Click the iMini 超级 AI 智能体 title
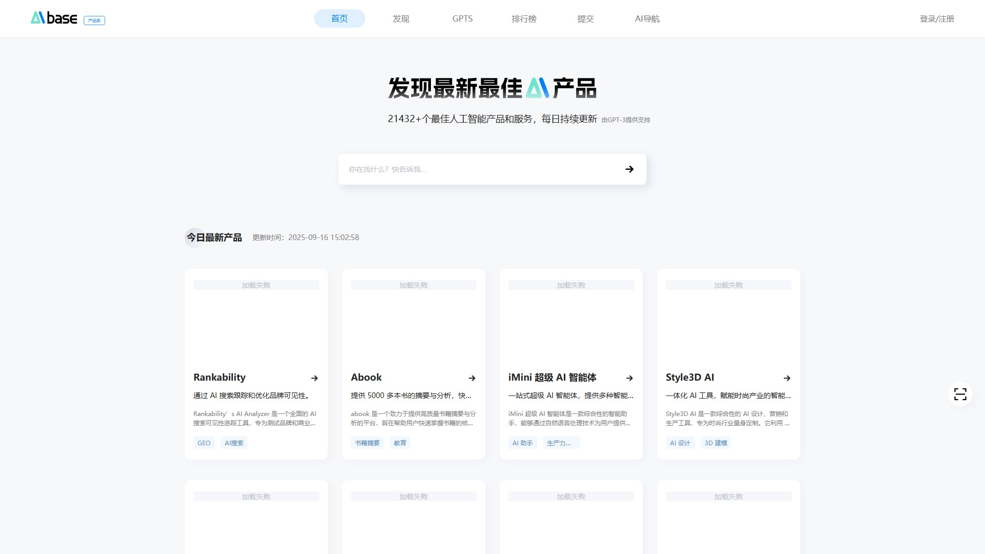This screenshot has height=554, width=985. [x=552, y=377]
